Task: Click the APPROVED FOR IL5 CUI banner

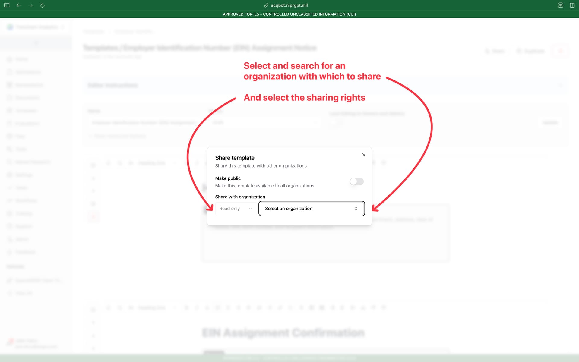Action: click(x=289, y=14)
